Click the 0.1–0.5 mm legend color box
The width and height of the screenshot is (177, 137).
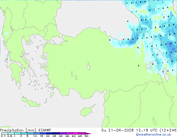pos(5,133)
